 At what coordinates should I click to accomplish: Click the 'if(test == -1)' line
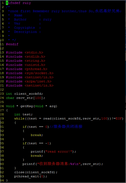[37, 143]
